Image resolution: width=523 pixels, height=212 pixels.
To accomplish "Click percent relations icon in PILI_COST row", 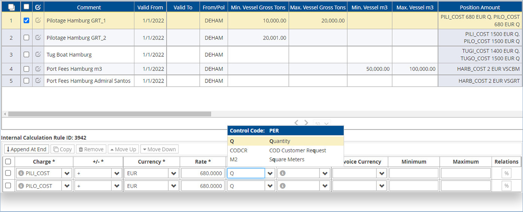I will (x=506, y=173).
